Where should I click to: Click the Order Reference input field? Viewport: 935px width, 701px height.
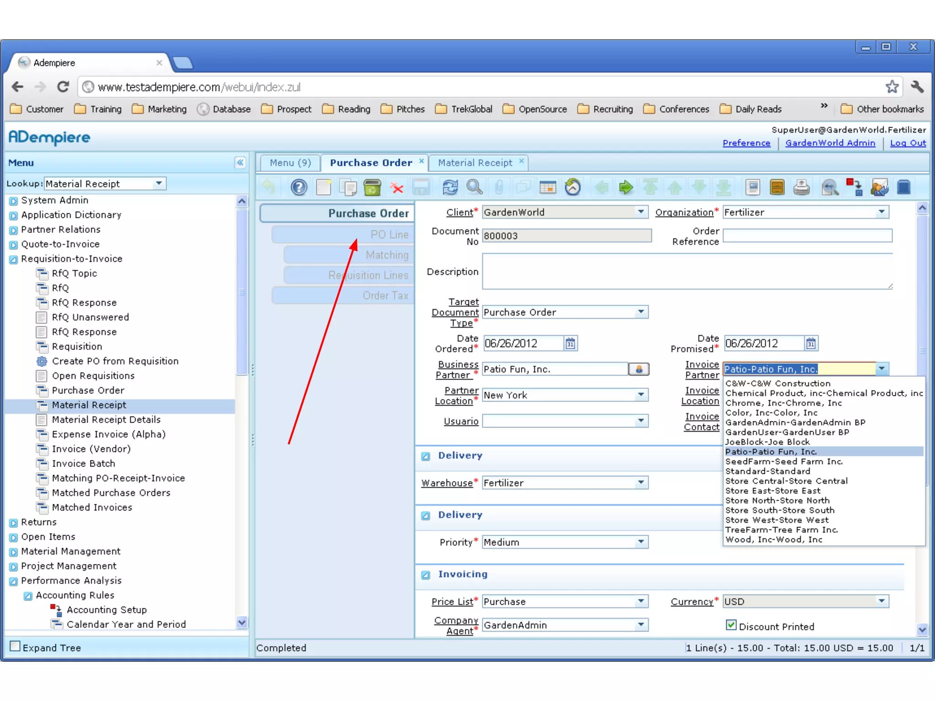pos(807,236)
